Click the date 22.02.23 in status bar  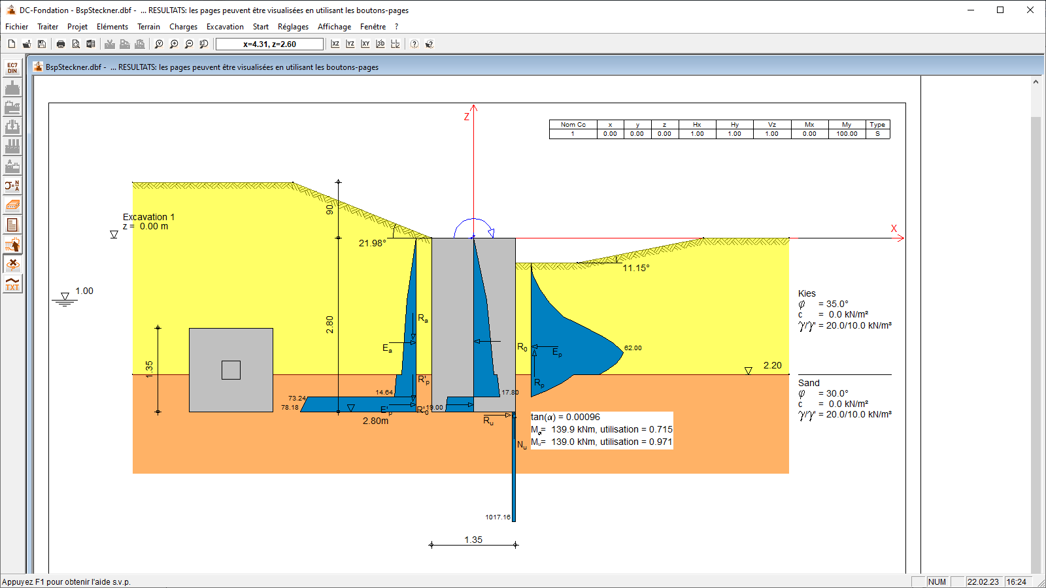pos(983,581)
